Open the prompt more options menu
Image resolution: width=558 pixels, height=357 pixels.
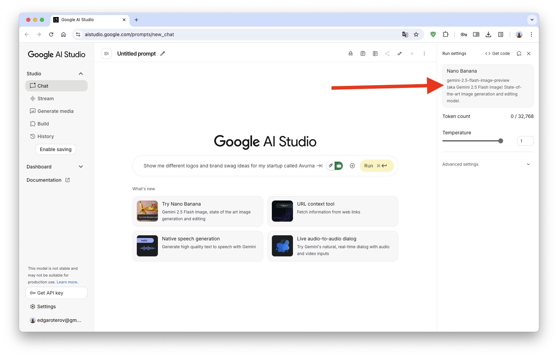coord(424,54)
